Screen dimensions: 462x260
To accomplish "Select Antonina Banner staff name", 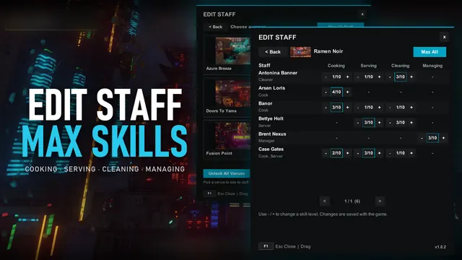I will pyautogui.click(x=278, y=73).
